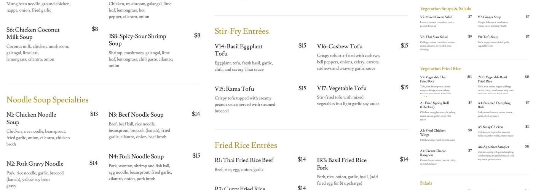
Task: Click the S8: Spicy-Sour Shrimp Soup title
Action: coord(137,40)
